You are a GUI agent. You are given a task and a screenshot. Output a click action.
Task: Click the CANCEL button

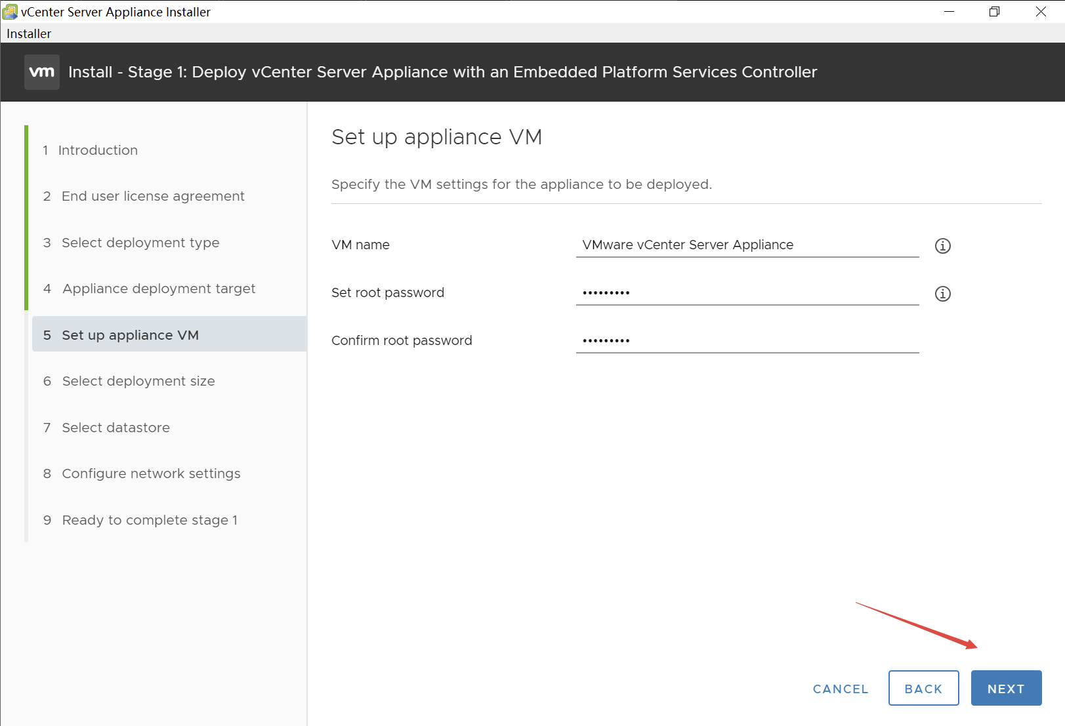pyautogui.click(x=841, y=689)
